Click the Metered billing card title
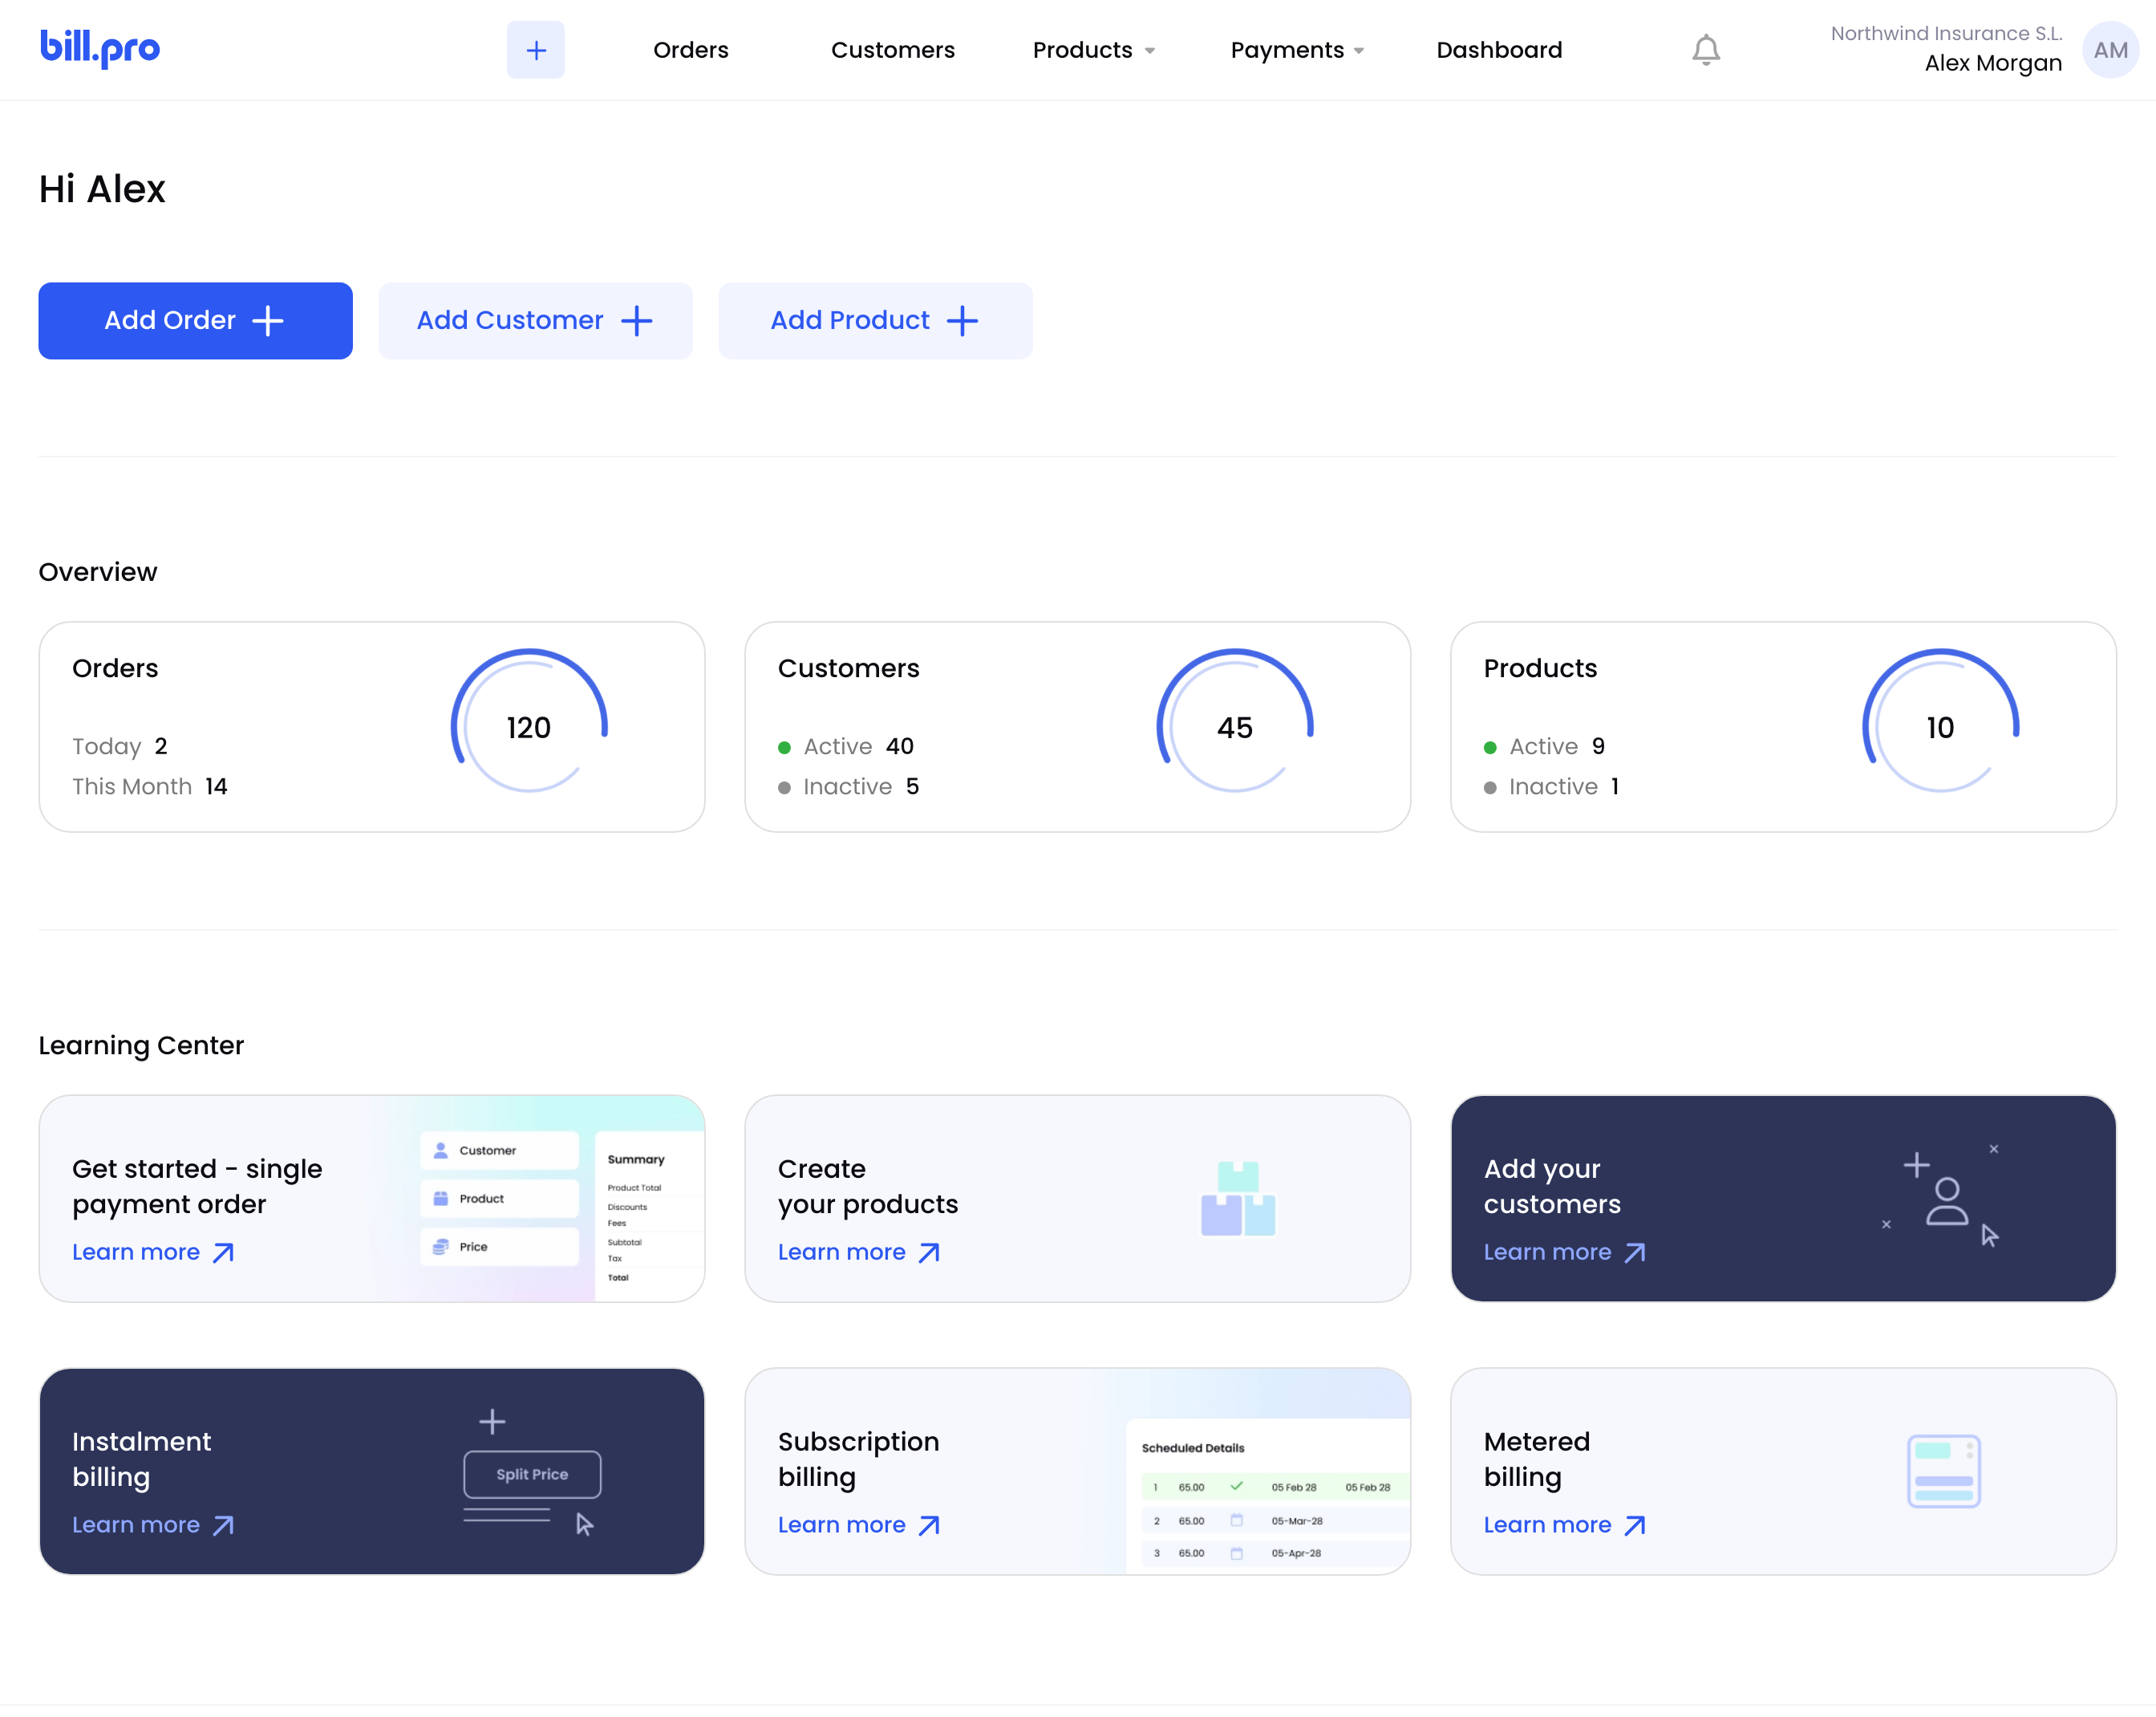The height and width of the screenshot is (1717, 2156). (1537, 1459)
